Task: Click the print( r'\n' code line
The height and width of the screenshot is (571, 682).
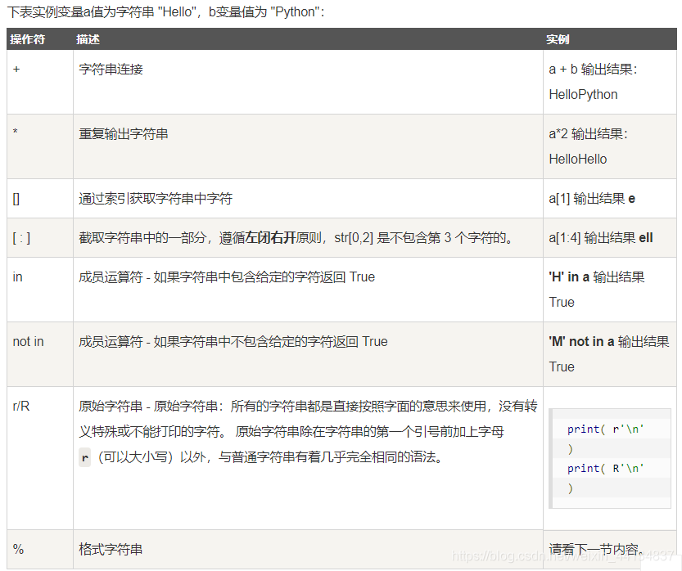Action: 606,429
